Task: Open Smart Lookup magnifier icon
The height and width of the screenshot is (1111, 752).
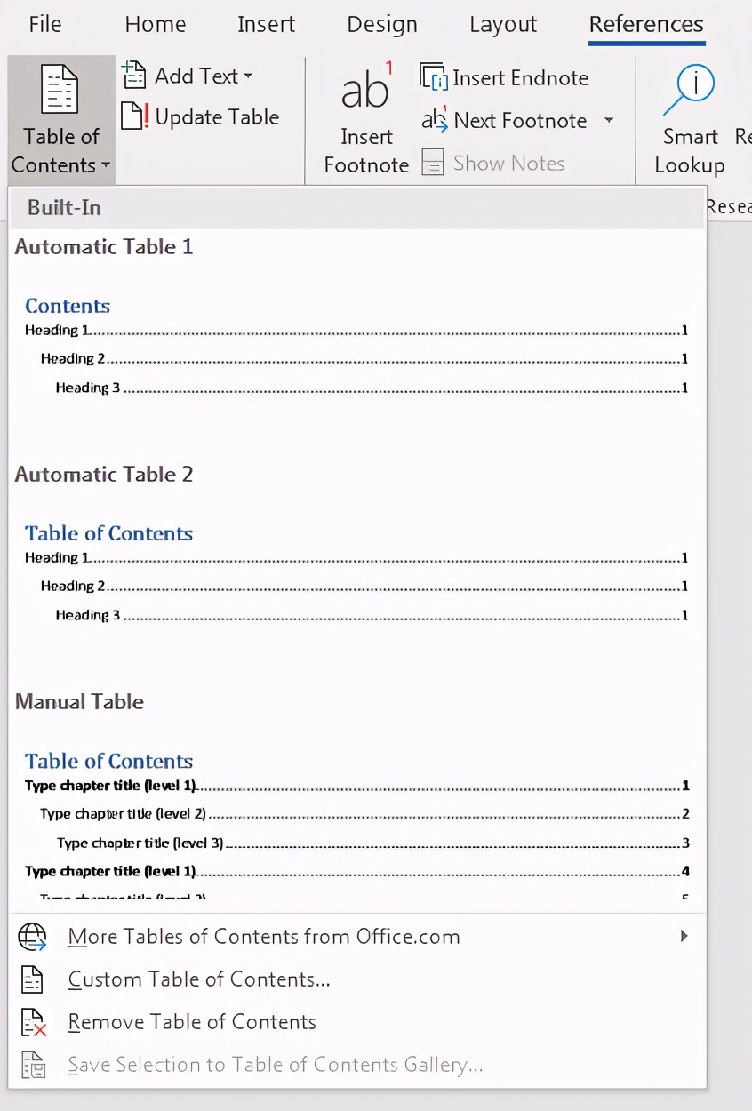Action: tap(689, 91)
